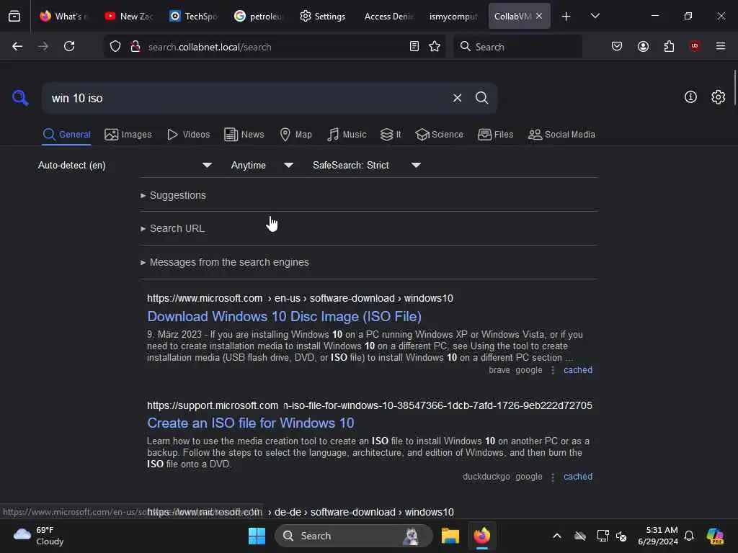Open the Anytime time range dropdown
Image resolution: width=738 pixels, height=553 pixels.
pos(262,165)
